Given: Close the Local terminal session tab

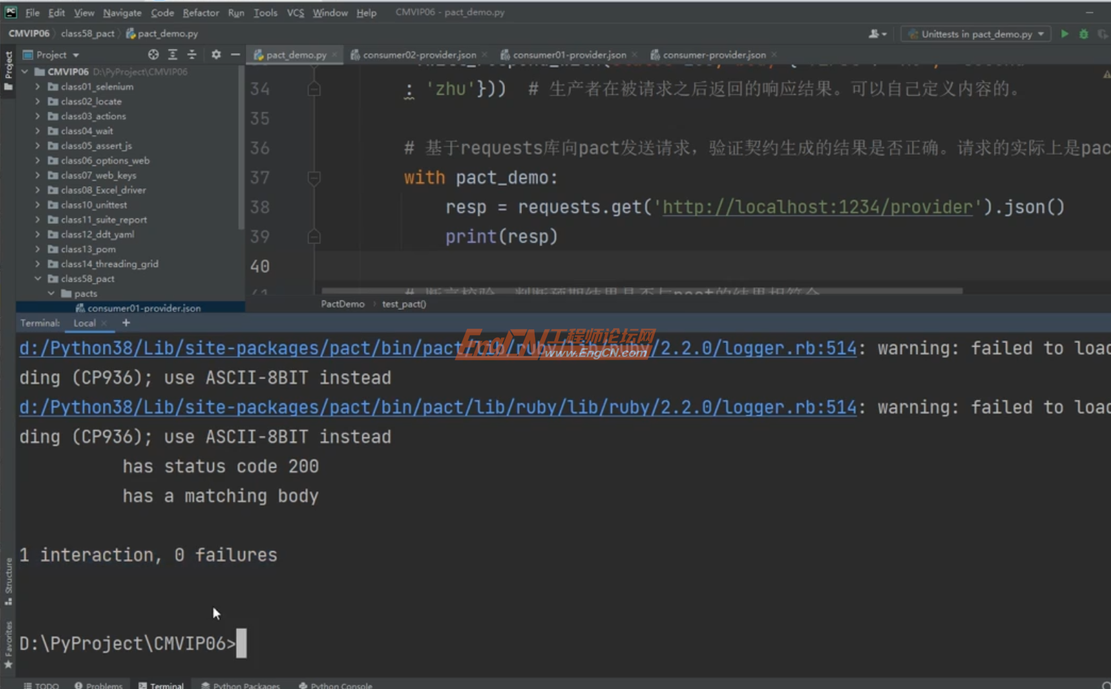Looking at the screenshot, I should 104,323.
